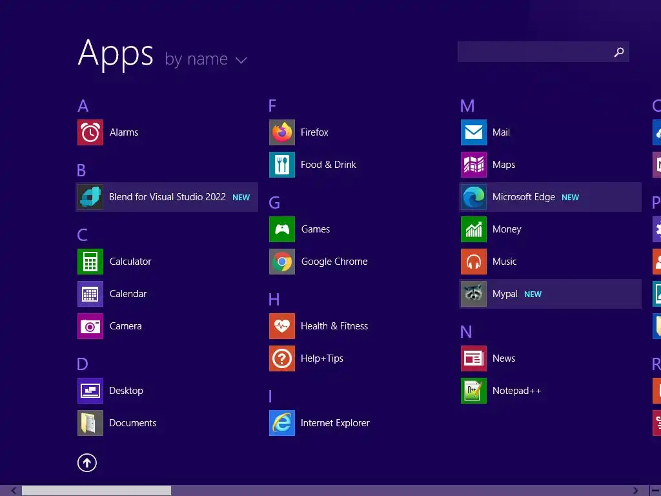Open the News app icon
The image size is (661, 496).
474,358
